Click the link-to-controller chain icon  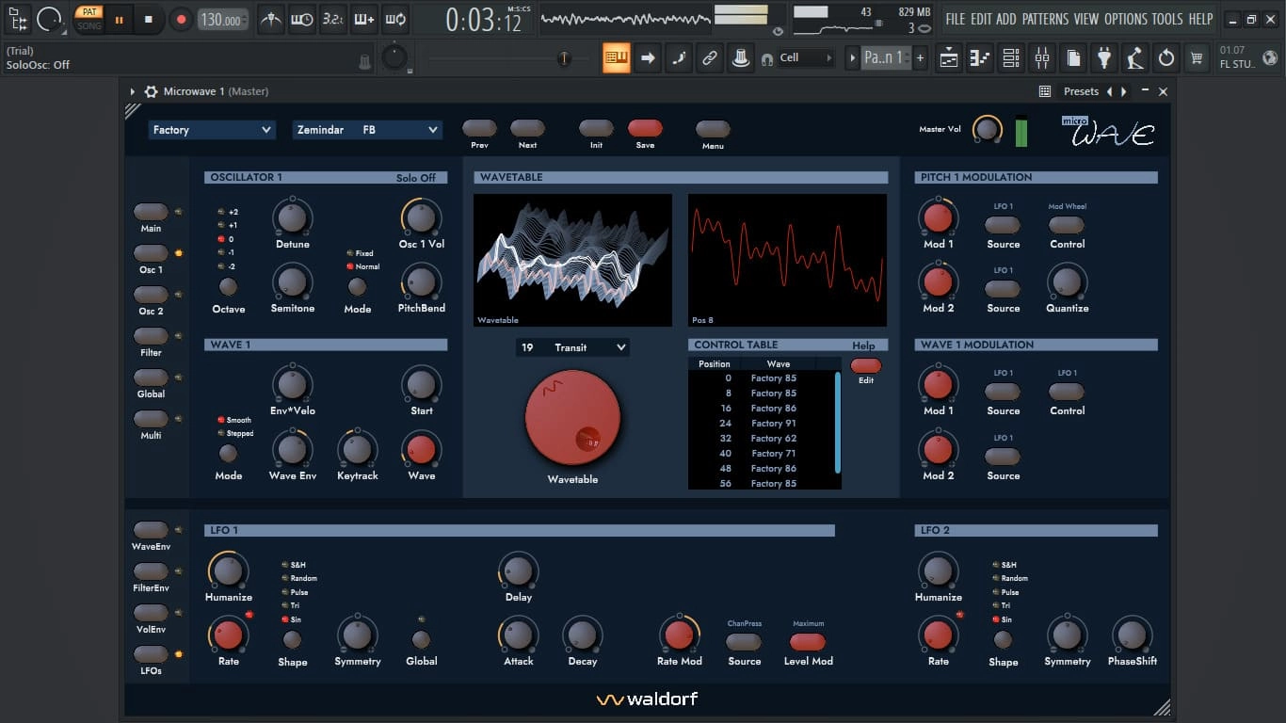coord(710,58)
